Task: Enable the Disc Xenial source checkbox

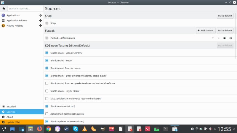Action: coord(47,98)
